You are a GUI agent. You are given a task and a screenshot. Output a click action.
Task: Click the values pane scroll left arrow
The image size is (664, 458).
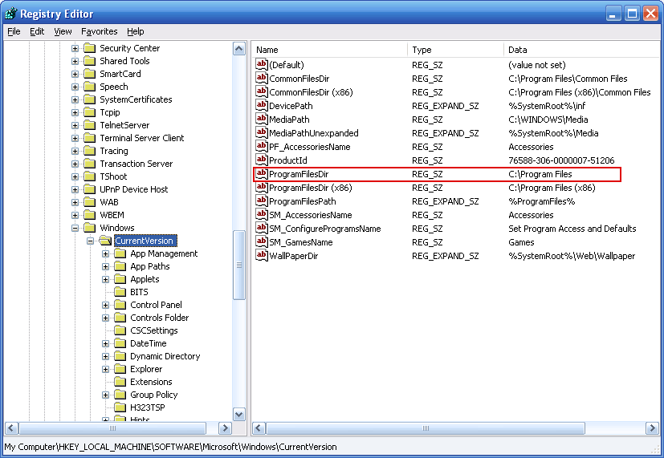pyautogui.click(x=259, y=428)
